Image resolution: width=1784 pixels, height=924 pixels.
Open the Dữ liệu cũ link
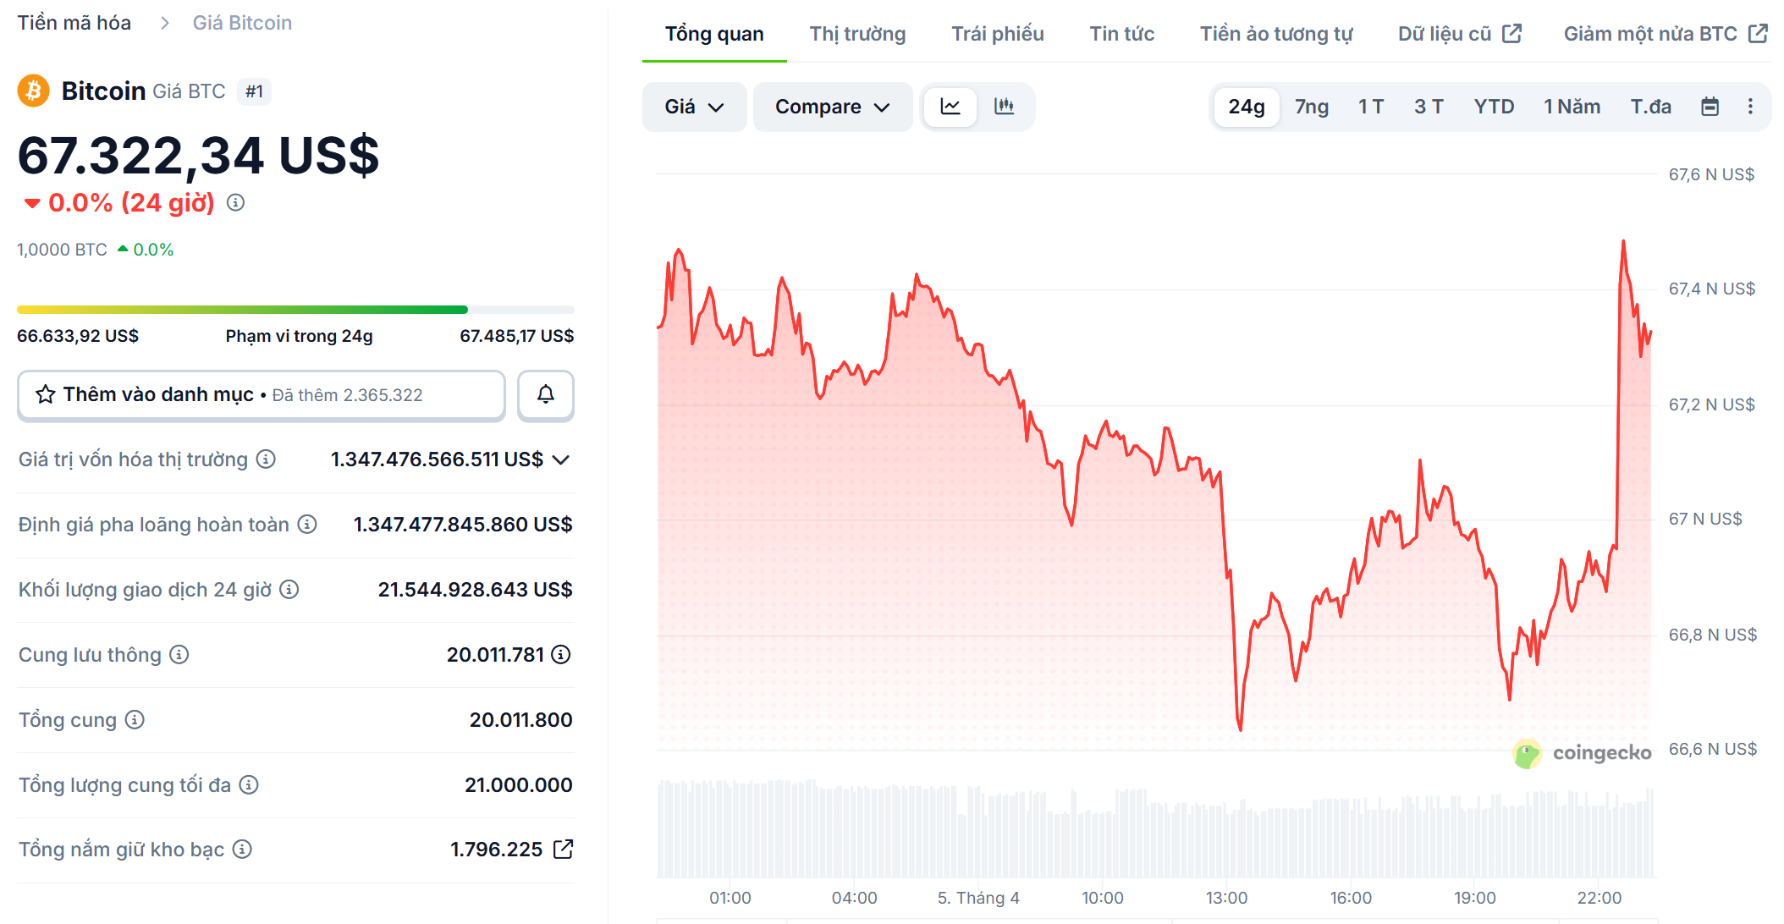pos(1458,34)
